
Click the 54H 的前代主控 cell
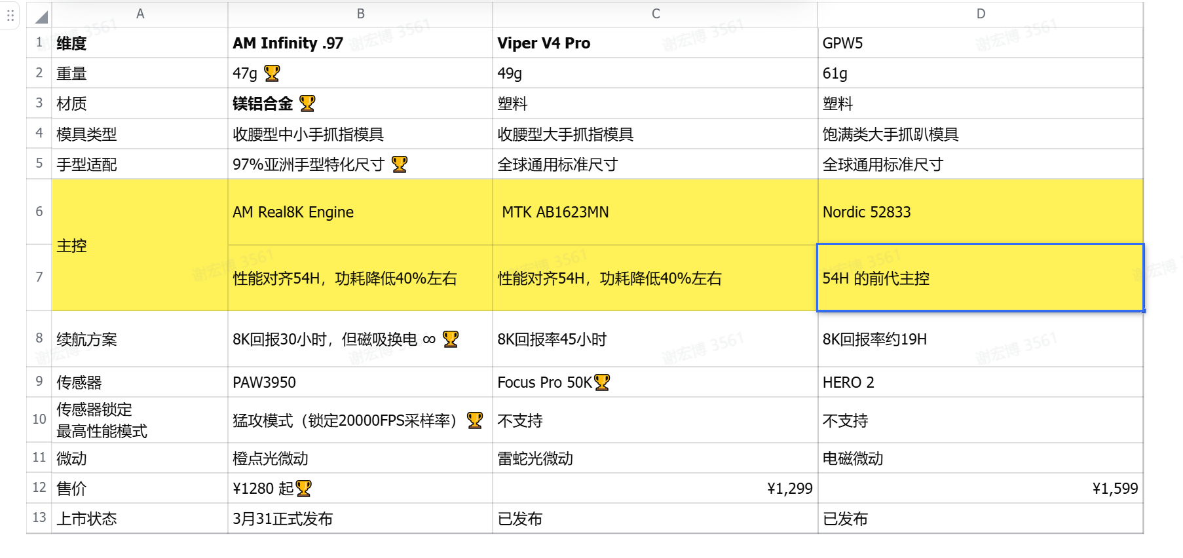pos(981,278)
